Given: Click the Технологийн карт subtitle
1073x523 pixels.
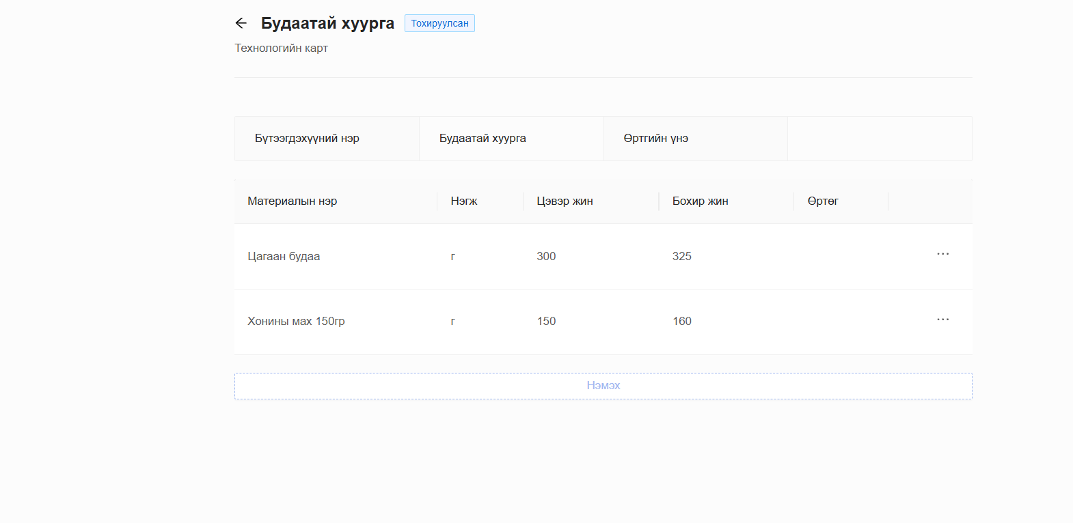Looking at the screenshot, I should [x=281, y=48].
